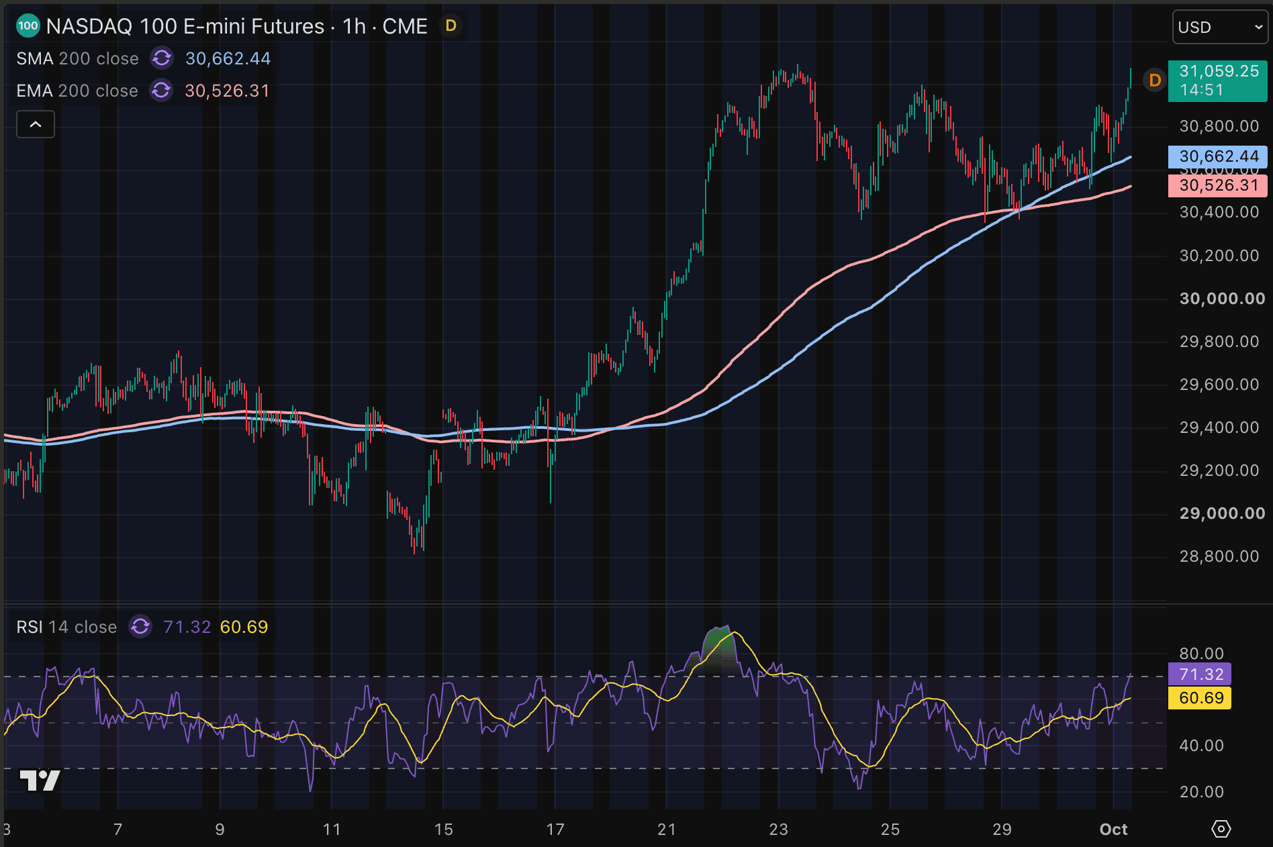Click the 29,600.00 price axis label
This screenshot has height=847, width=1273.
1219,385
